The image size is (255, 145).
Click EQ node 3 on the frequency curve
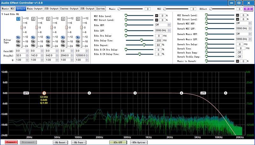(135, 93)
